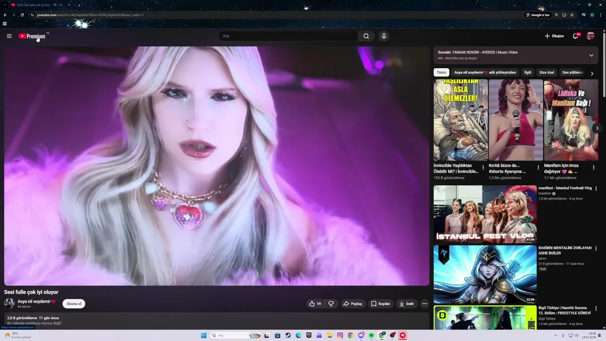Go to YouTube Premium home logo
This screenshot has height=341, width=606.
pyautogui.click(x=32, y=36)
